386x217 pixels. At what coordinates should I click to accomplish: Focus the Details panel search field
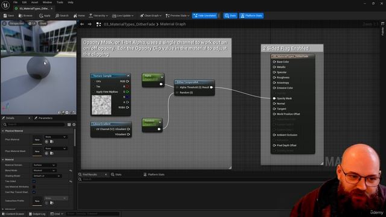(x=34, y=125)
